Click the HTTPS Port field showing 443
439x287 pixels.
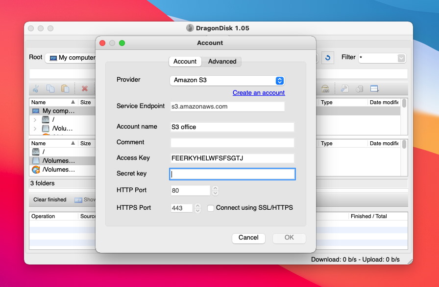point(181,208)
